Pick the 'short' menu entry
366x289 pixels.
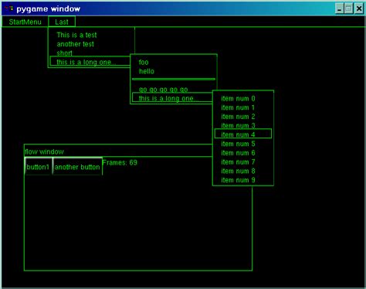[x=64, y=53]
